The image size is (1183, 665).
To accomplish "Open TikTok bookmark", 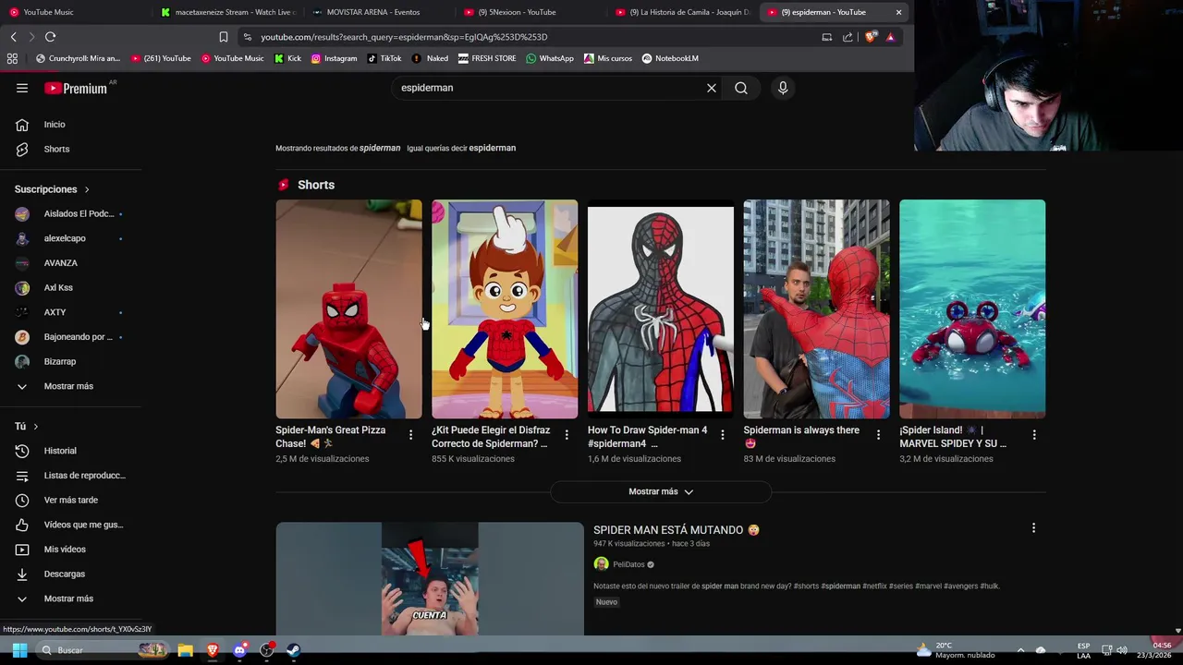I will pyautogui.click(x=384, y=58).
